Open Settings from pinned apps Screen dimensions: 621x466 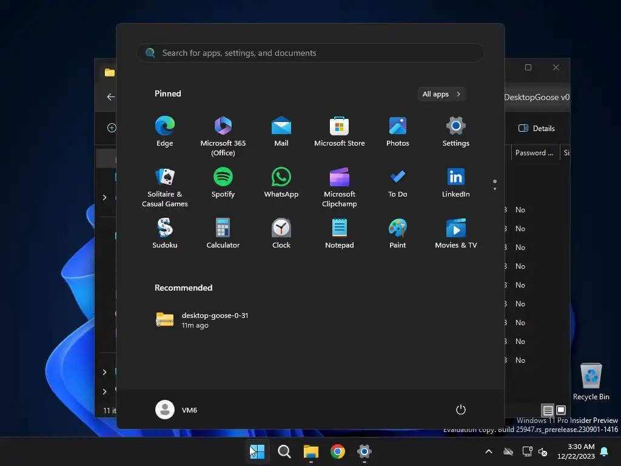coord(456,132)
